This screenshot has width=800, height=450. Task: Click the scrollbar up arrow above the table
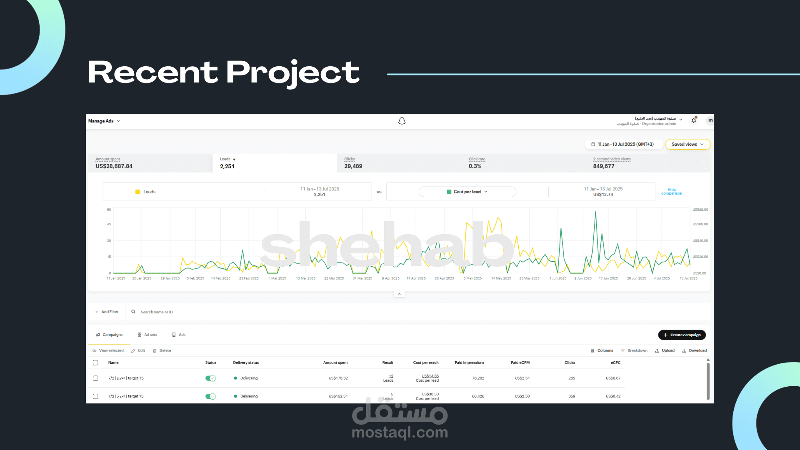708,360
